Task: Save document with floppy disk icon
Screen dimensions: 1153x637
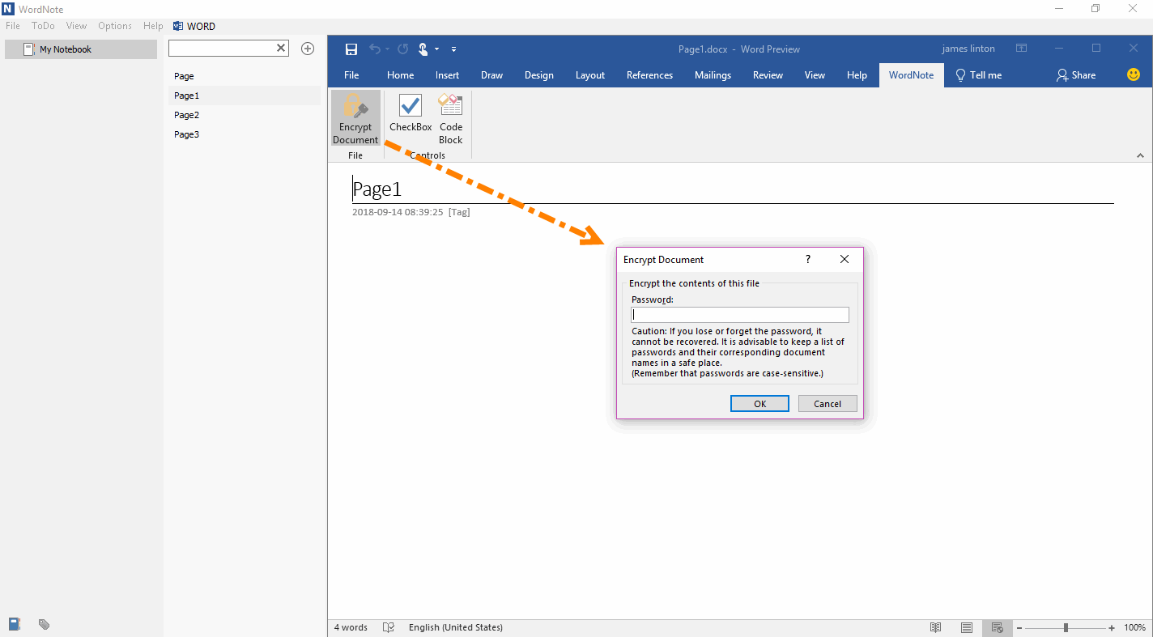Action: pyautogui.click(x=351, y=49)
